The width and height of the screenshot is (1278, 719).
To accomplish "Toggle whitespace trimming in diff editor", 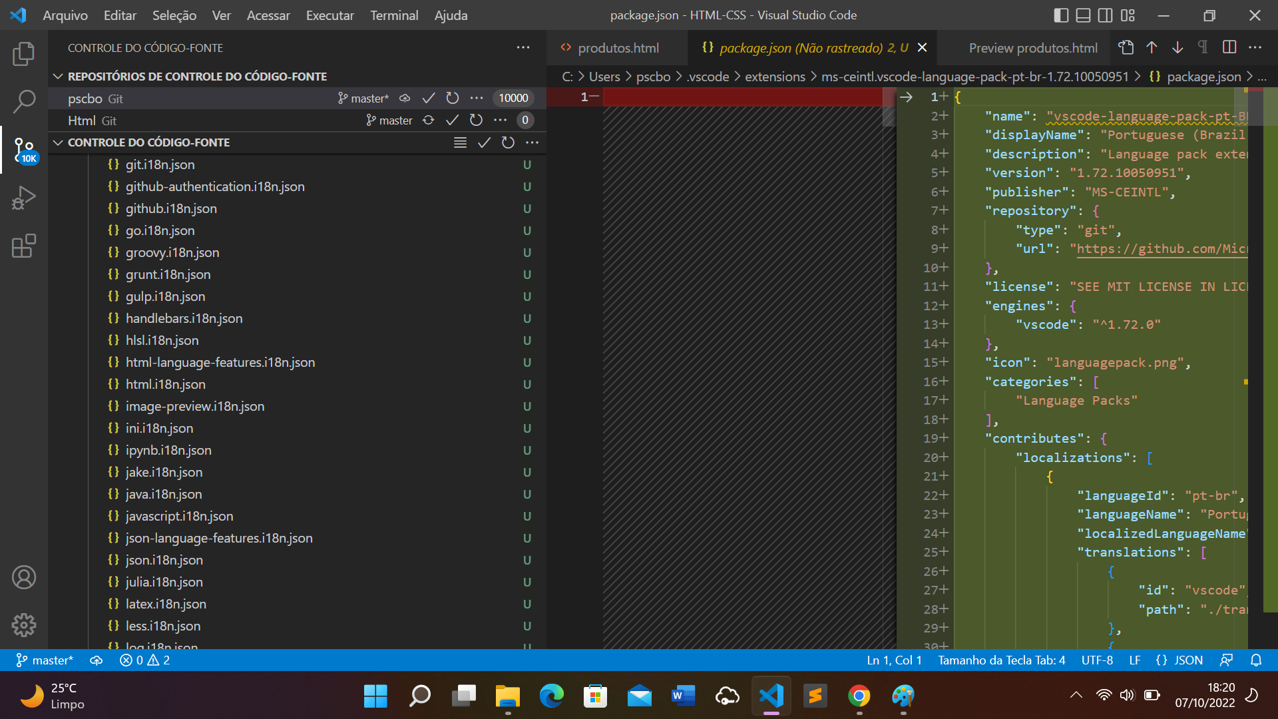I will pos(1203,47).
